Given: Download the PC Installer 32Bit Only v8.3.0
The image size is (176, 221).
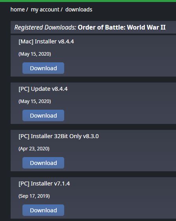Looking at the screenshot, I should point(43,163).
